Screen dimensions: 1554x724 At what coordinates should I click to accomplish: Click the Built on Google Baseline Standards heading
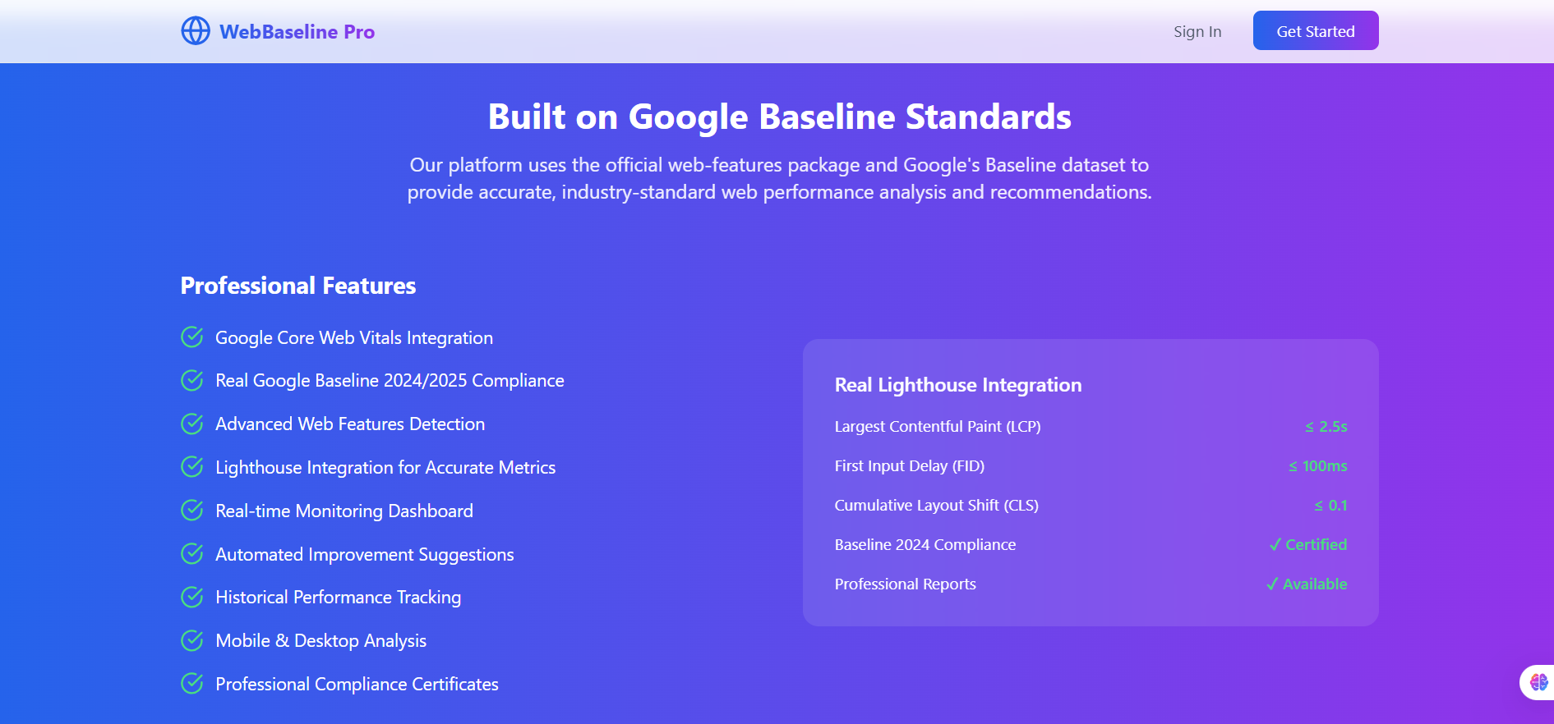point(780,117)
